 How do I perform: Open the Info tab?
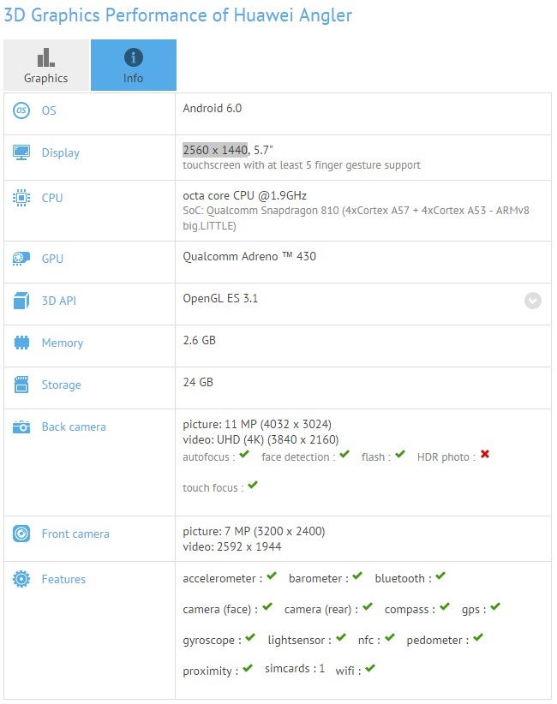134,65
